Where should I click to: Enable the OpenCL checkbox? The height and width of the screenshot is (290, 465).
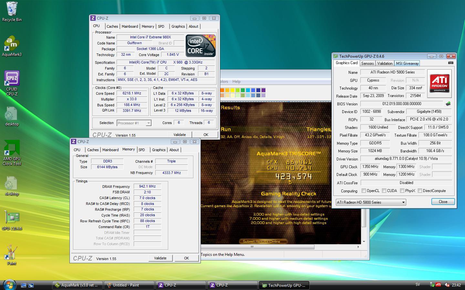pos(364,191)
